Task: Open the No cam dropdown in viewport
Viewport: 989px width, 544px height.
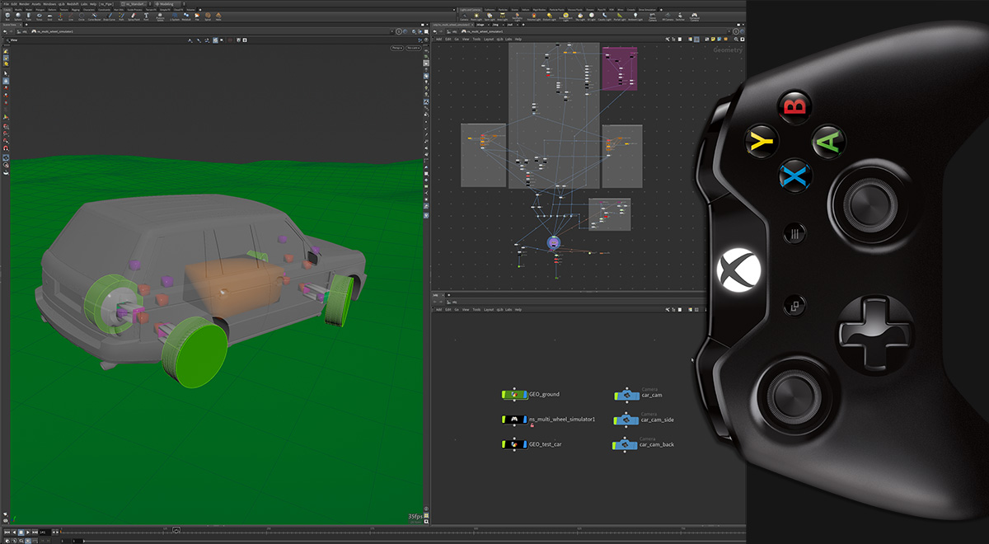Action: click(415, 49)
